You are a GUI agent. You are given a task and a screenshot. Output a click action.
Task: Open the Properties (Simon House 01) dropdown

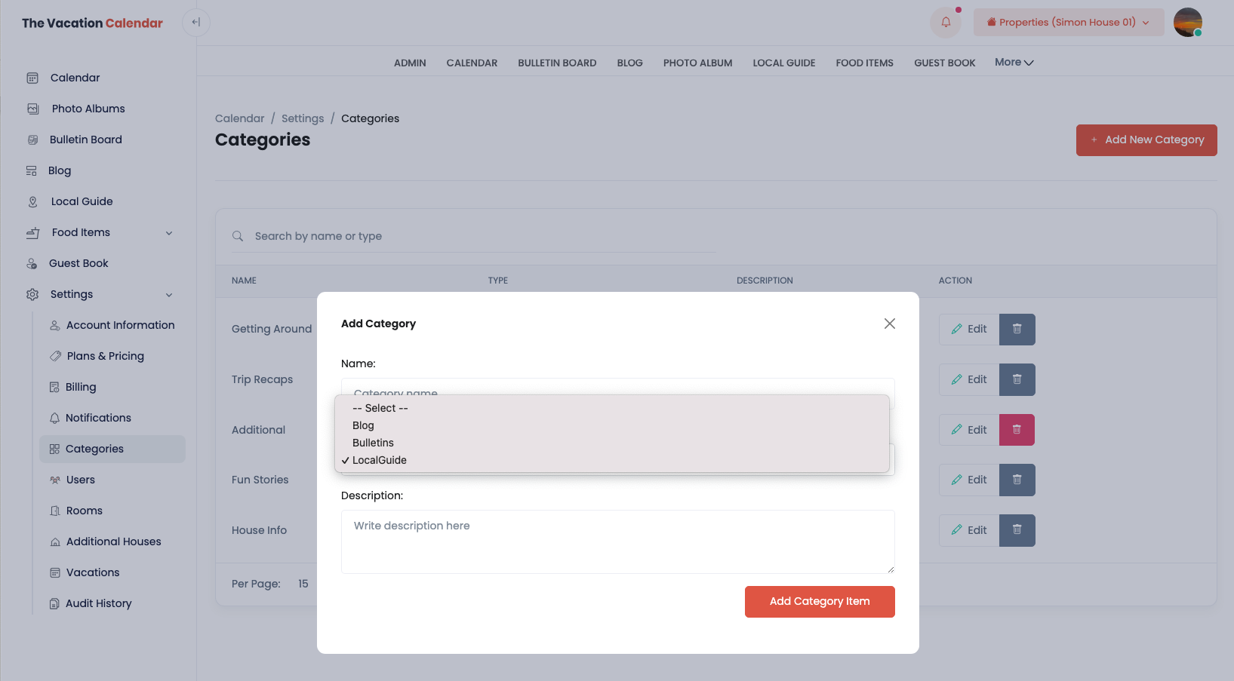point(1068,23)
